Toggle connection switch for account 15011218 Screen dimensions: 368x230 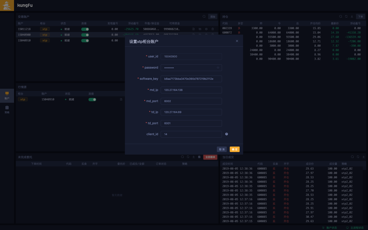[x=85, y=29]
